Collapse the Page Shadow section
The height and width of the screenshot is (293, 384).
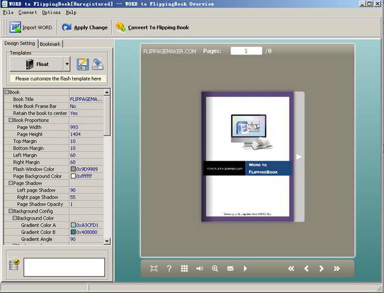(x=11, y=183)
